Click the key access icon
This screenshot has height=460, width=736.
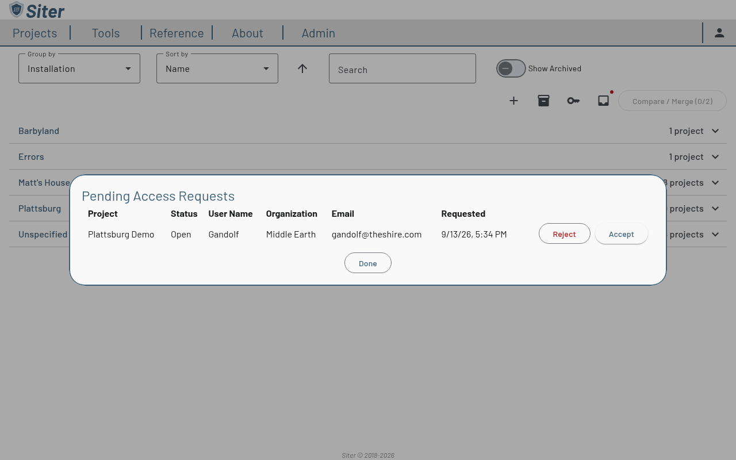pyautogui.click(x=573, y=101)
